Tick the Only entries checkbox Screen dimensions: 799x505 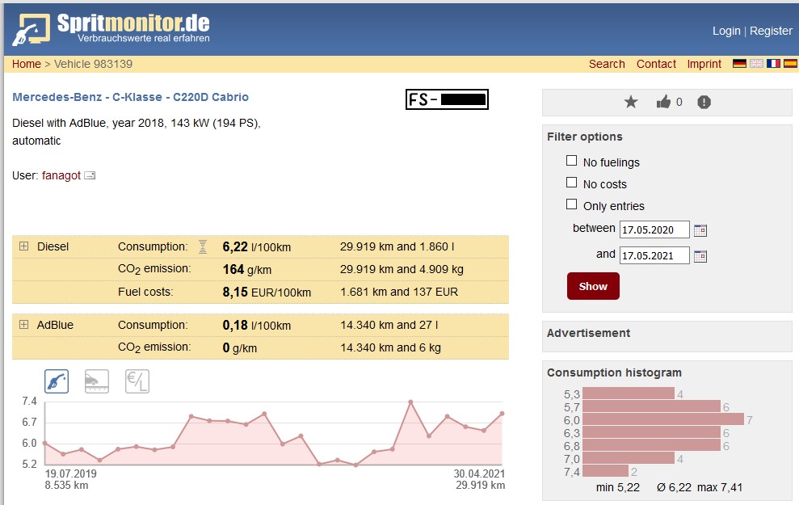pos(572,204)
